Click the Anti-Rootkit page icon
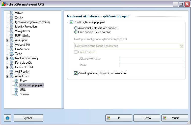The image size is (191, 125). (x=12, y=72)
